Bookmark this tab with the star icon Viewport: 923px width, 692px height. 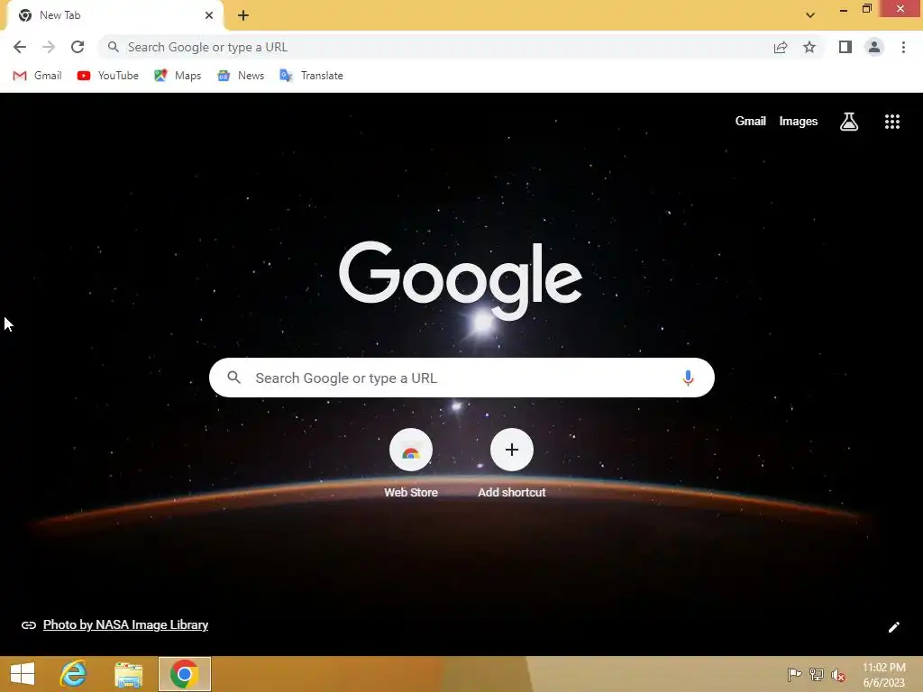(809, 47)
